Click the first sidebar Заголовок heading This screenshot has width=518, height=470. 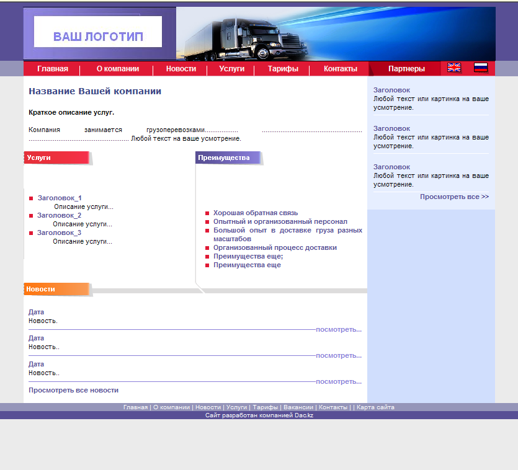(x=391, y=90)
